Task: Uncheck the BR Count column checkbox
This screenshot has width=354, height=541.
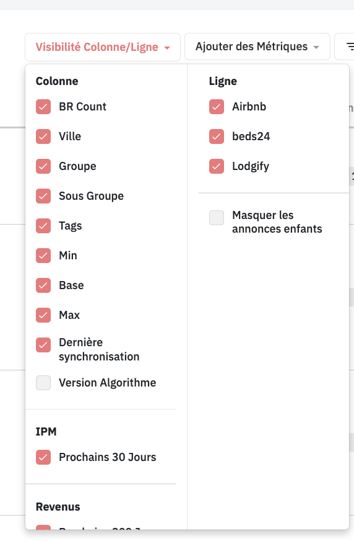Action: tap(43, 107)
